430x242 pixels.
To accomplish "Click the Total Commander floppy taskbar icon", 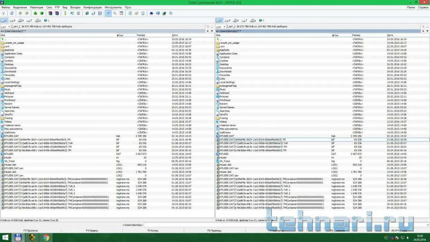I will [x=18, y=238].
